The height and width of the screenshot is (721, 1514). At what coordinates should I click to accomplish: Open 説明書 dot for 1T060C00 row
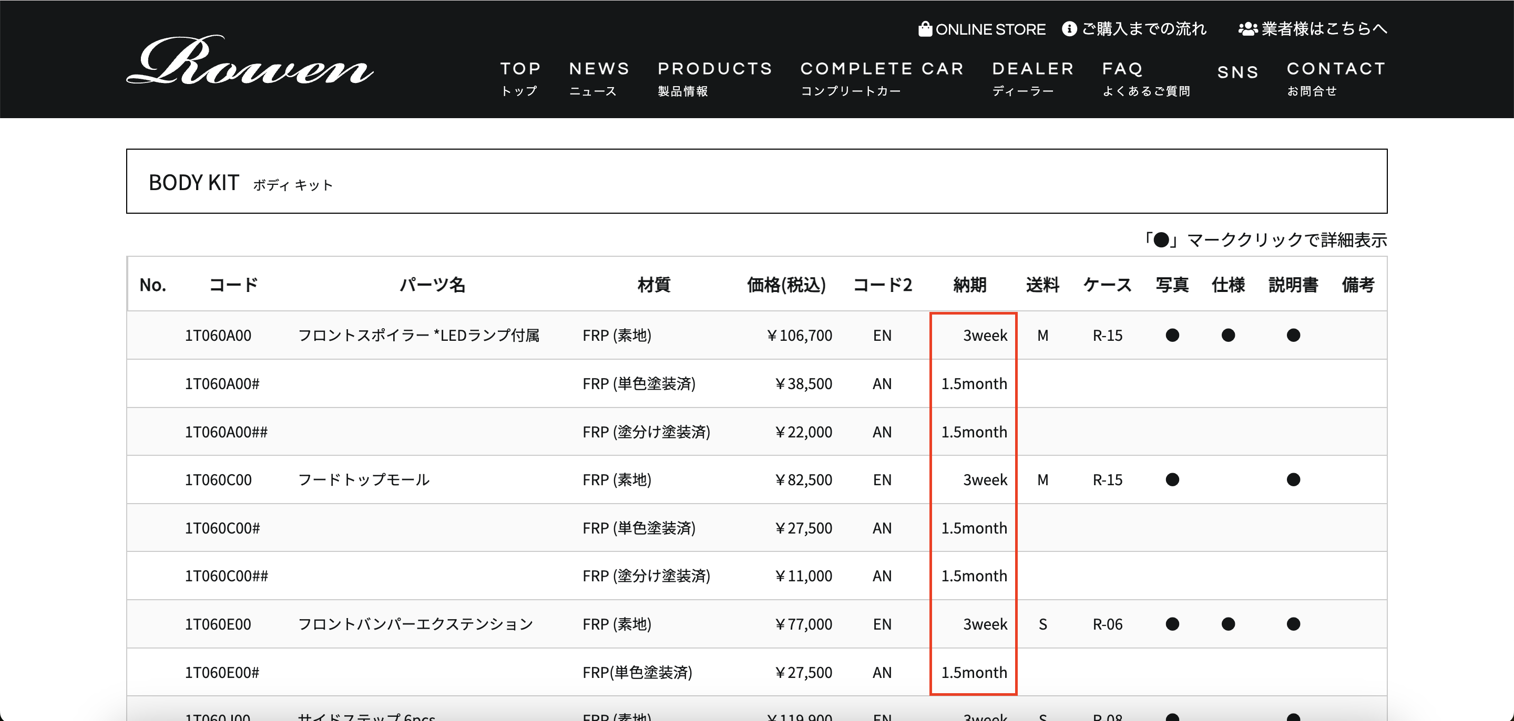1293,479
